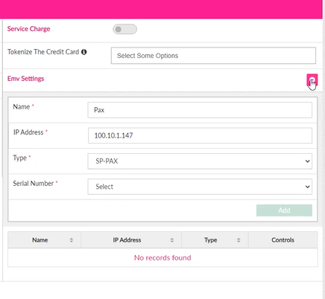Click the Type dropdown chevron arrow
The image size is (325, 299).
[307, 161]
